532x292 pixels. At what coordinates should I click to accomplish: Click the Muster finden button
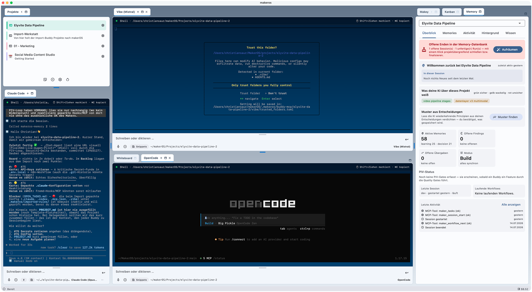(x=506, y=117)
